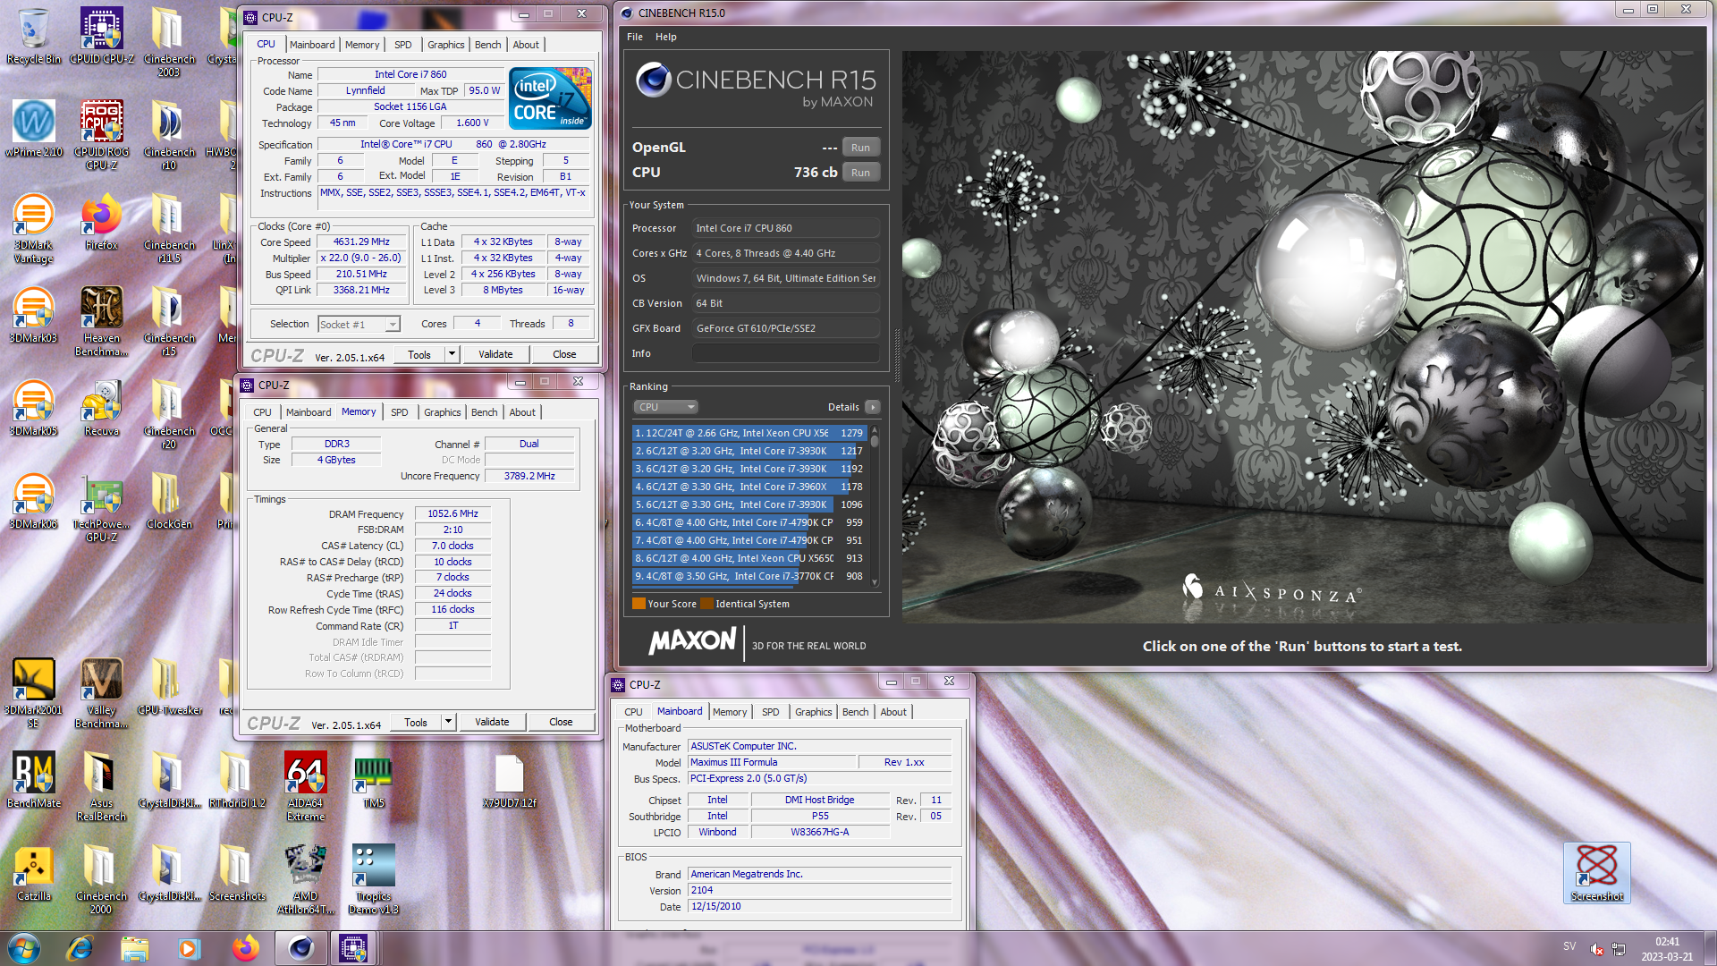Open 3DMark Vantage desktop icon
The height and width of the screenshot is (966, 1717).
(x=34, y=230)
